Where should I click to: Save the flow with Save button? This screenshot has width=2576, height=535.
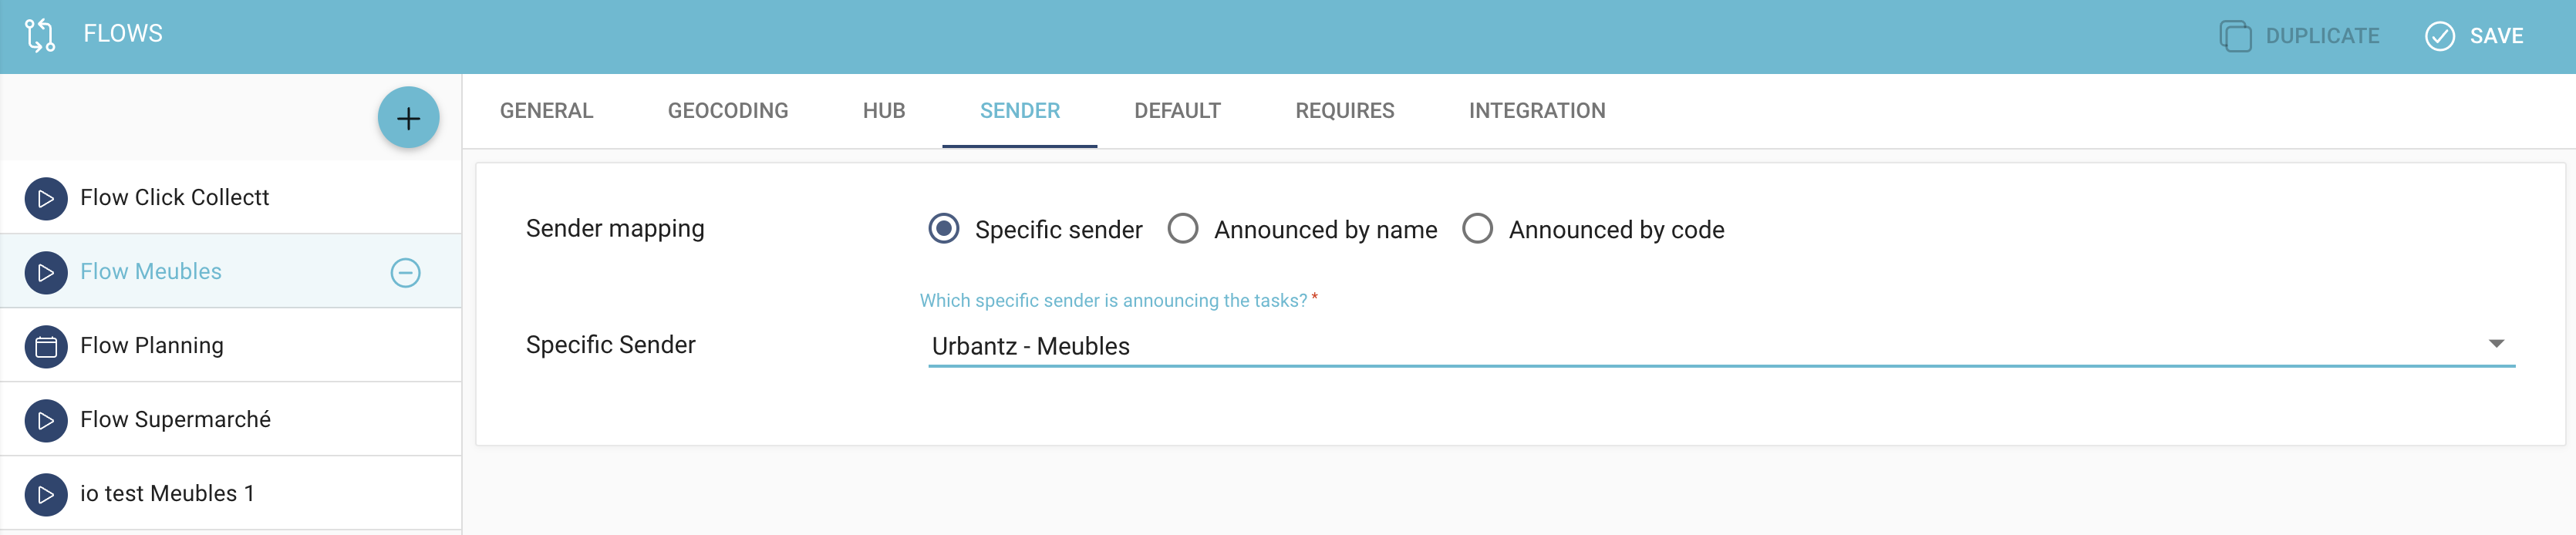[x=2475, y=36]
